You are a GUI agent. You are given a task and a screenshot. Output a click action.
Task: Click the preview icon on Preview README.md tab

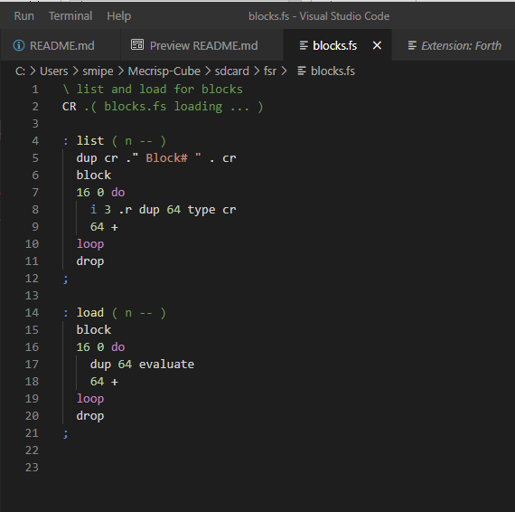click(x=137, y=44)
